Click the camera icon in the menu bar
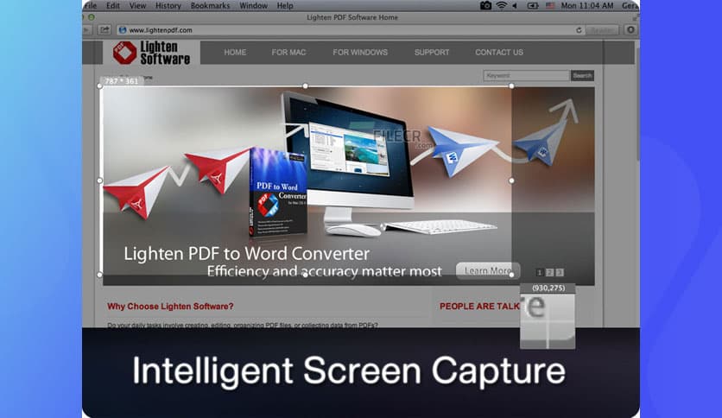Viewport: 722px width, 418px height. click(485, 5)
